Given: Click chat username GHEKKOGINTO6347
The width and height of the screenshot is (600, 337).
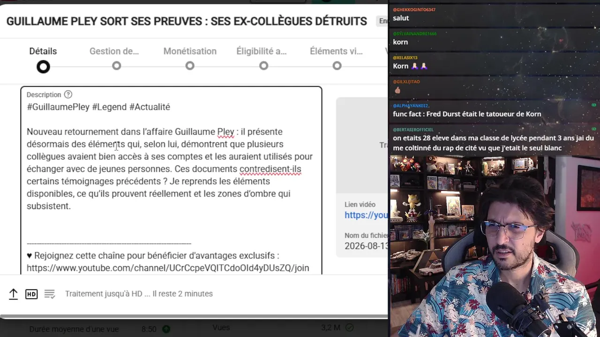Looking at the screenshot, I should (x=414, y=10).
